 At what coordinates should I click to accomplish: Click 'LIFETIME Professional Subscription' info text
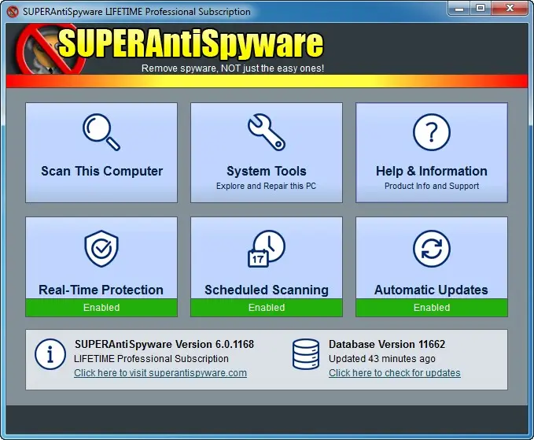(x=151, y=359)
